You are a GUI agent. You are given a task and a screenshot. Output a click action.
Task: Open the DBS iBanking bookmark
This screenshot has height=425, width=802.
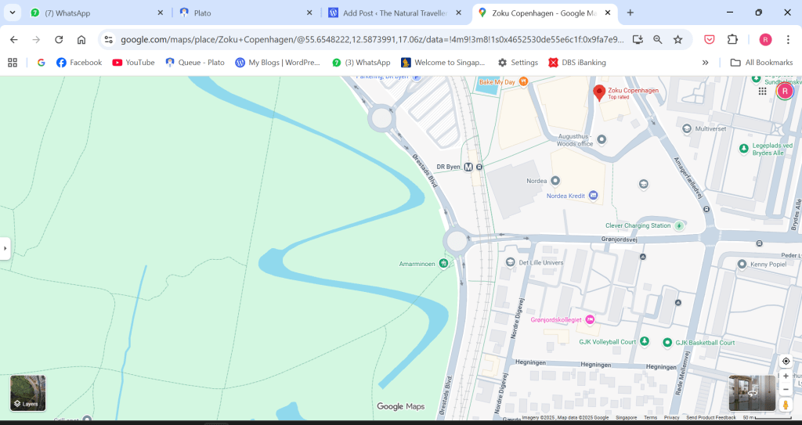coord(576,63)
